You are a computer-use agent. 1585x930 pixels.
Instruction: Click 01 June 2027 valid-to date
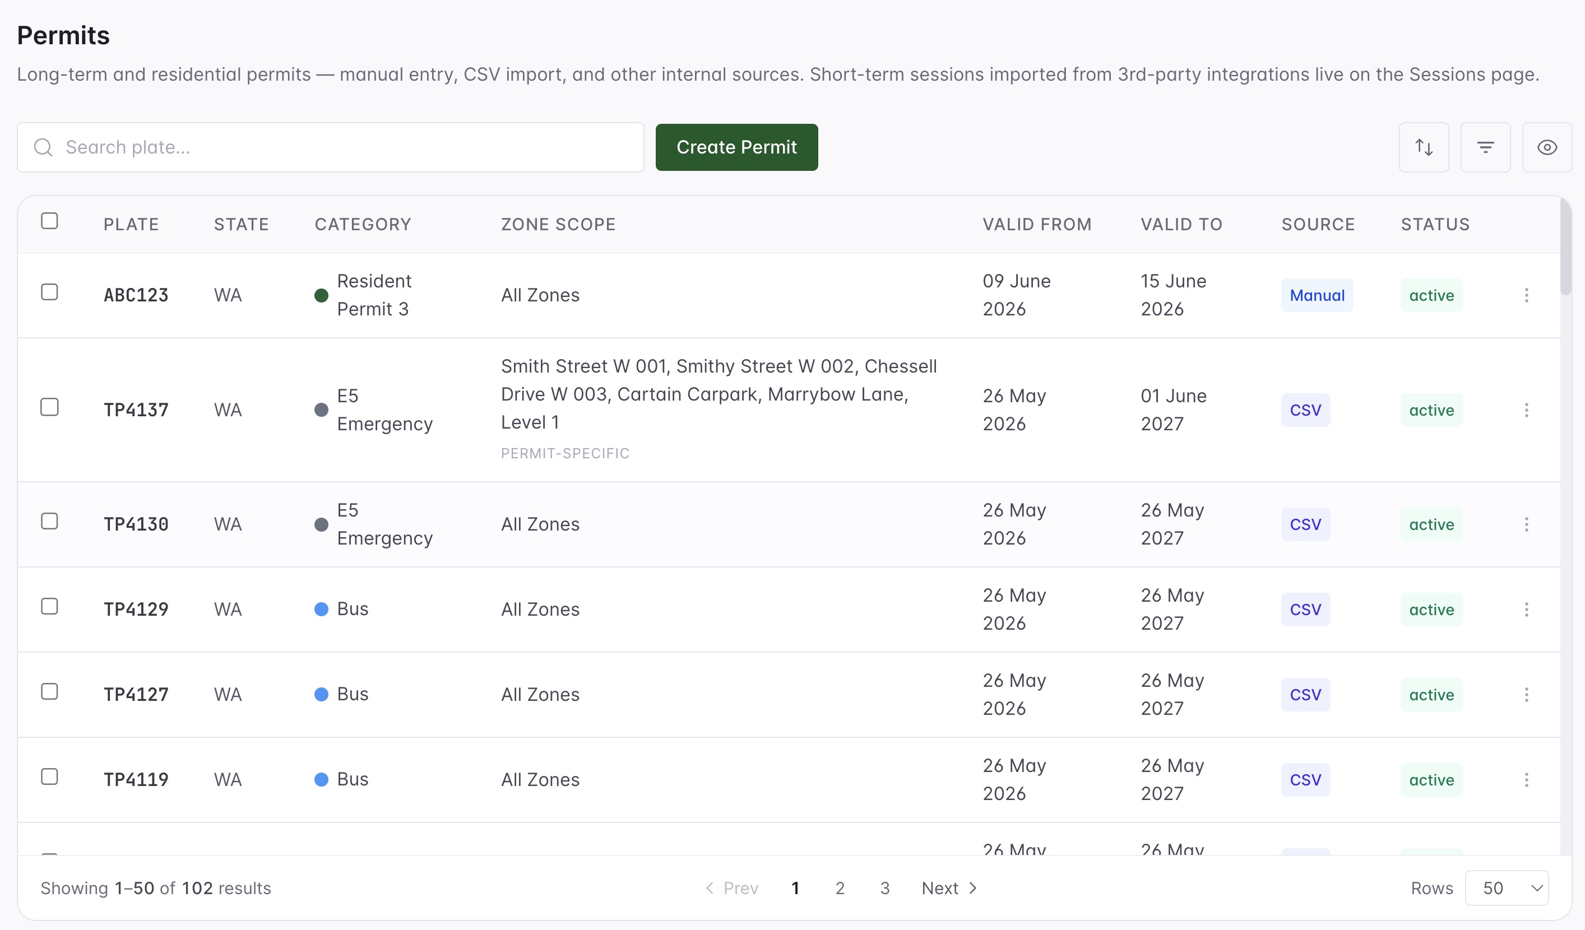pyautogui.click(x=1174, y=410)
